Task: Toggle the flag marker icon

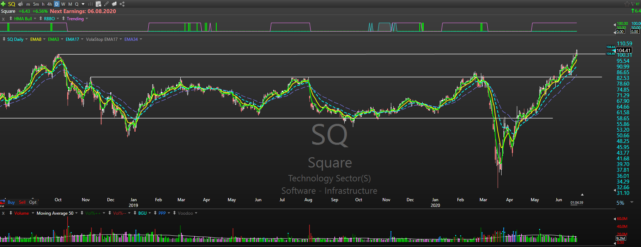Action: (633, 4)
